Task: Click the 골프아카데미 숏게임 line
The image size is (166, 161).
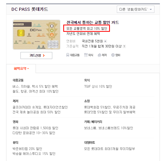Action: (x=40, y=107)
